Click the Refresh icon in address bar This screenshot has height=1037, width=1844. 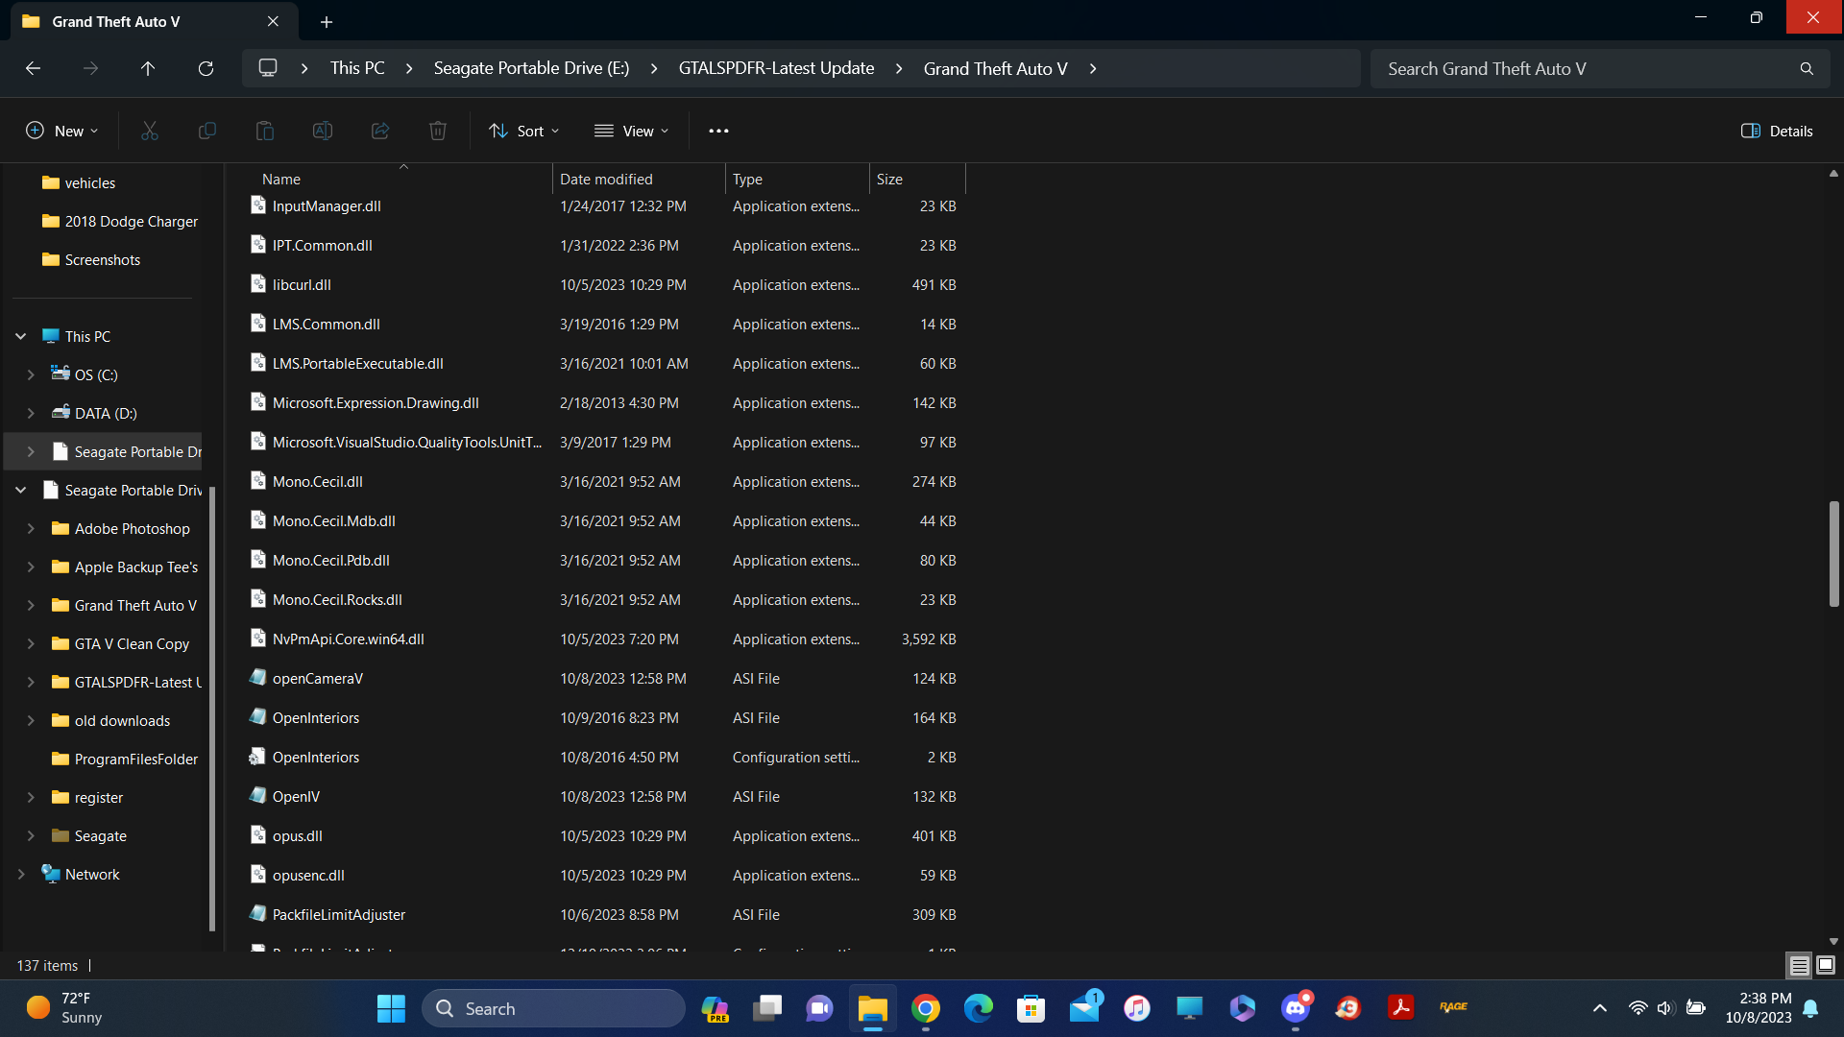coord(206,68)
